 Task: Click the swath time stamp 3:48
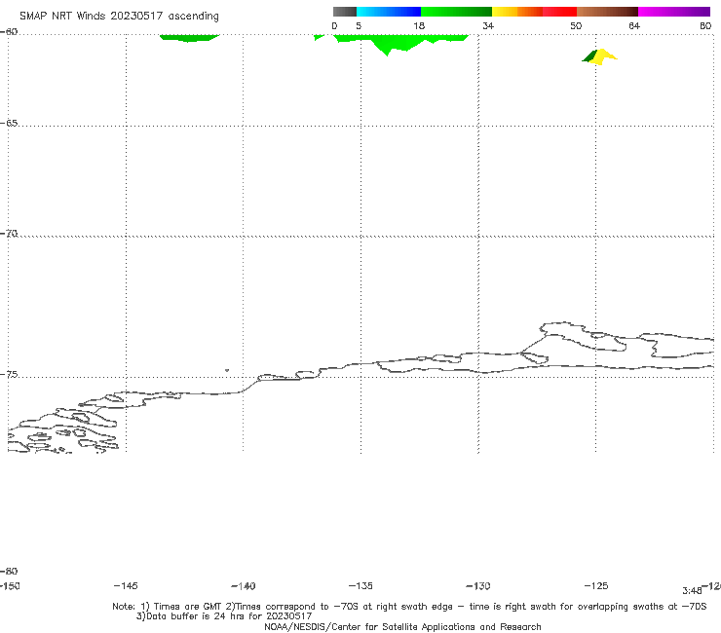(692, 591)
